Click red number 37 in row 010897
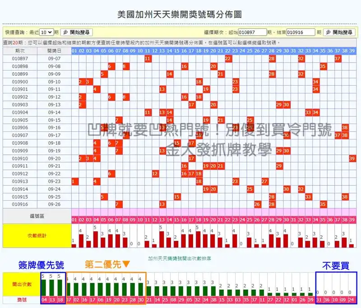Image resolution: width=361 pixels, height=308 pixels. [x=338, y=59]
